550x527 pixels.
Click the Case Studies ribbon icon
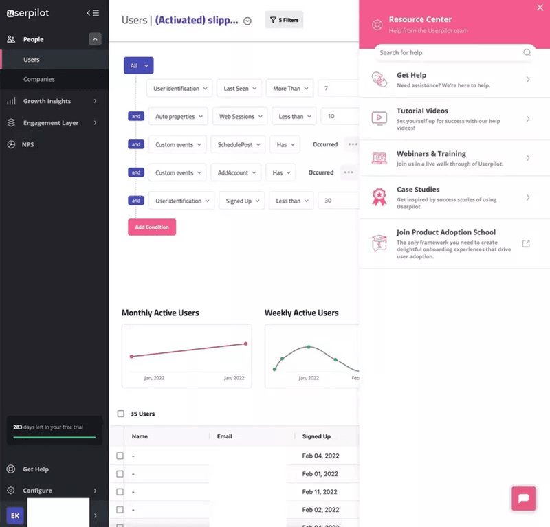[x=379, y=197]
